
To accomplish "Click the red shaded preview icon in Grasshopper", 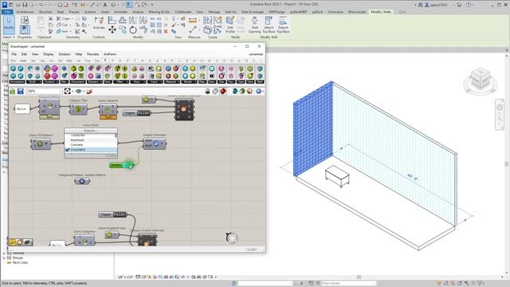I will coord(223,91).
